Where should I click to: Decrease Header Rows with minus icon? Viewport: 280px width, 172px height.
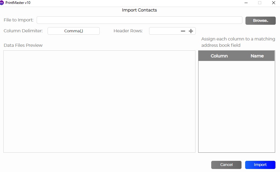point(183,31)
